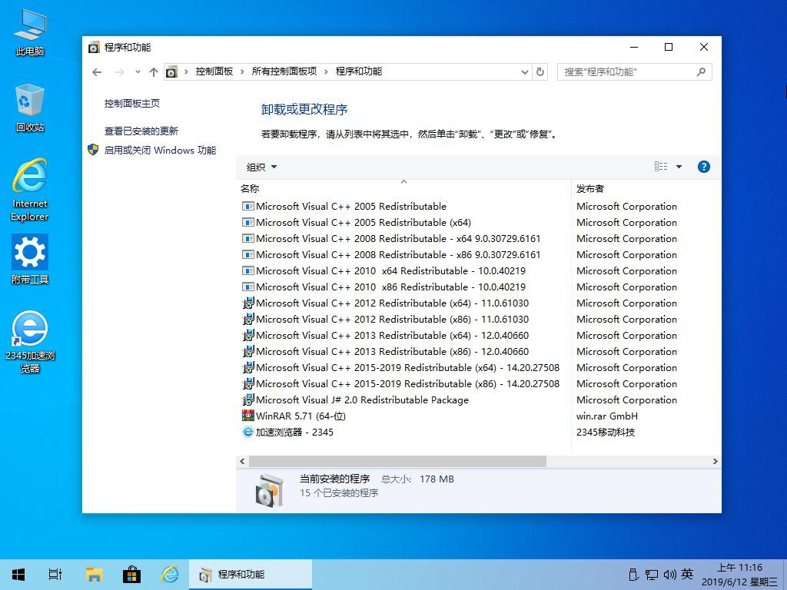Click 所有控制面板项 breadcrumb item

pos(284,71)
